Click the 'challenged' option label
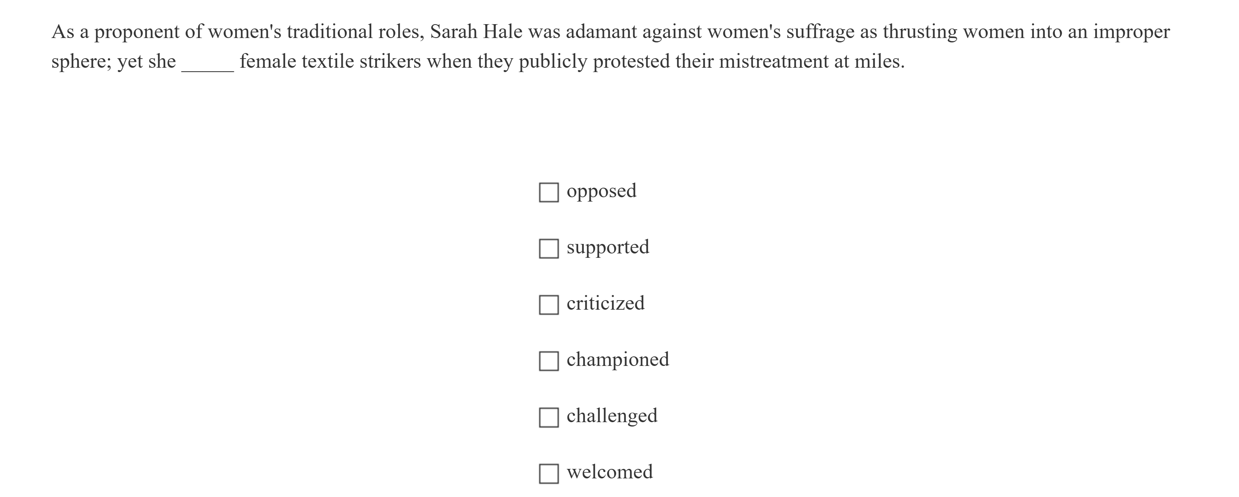The width and height of the screenshot is (1239, 497). (612, 416)
